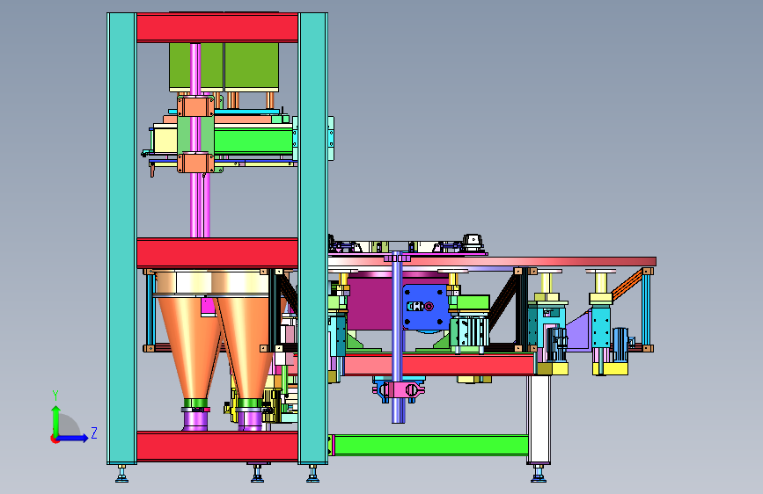Screen dimensions: 763x494
Task: Click the red origin ball of the triad
Action: tap(55, 439)
